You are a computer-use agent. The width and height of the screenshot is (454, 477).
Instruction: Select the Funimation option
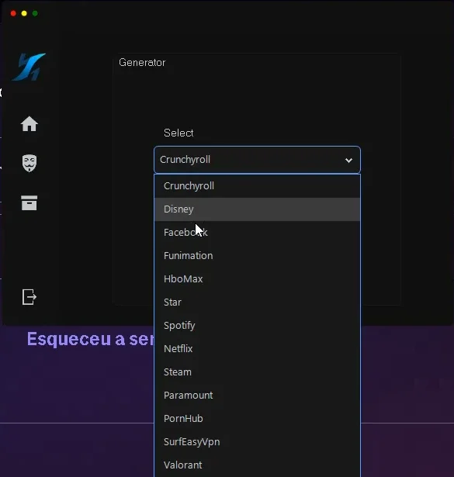(x=257, y=256)
